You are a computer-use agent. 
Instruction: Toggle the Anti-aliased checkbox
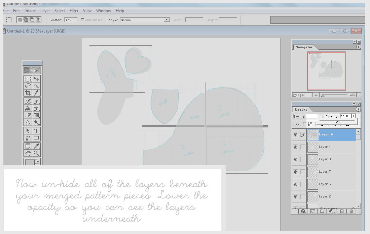(82, 19)
